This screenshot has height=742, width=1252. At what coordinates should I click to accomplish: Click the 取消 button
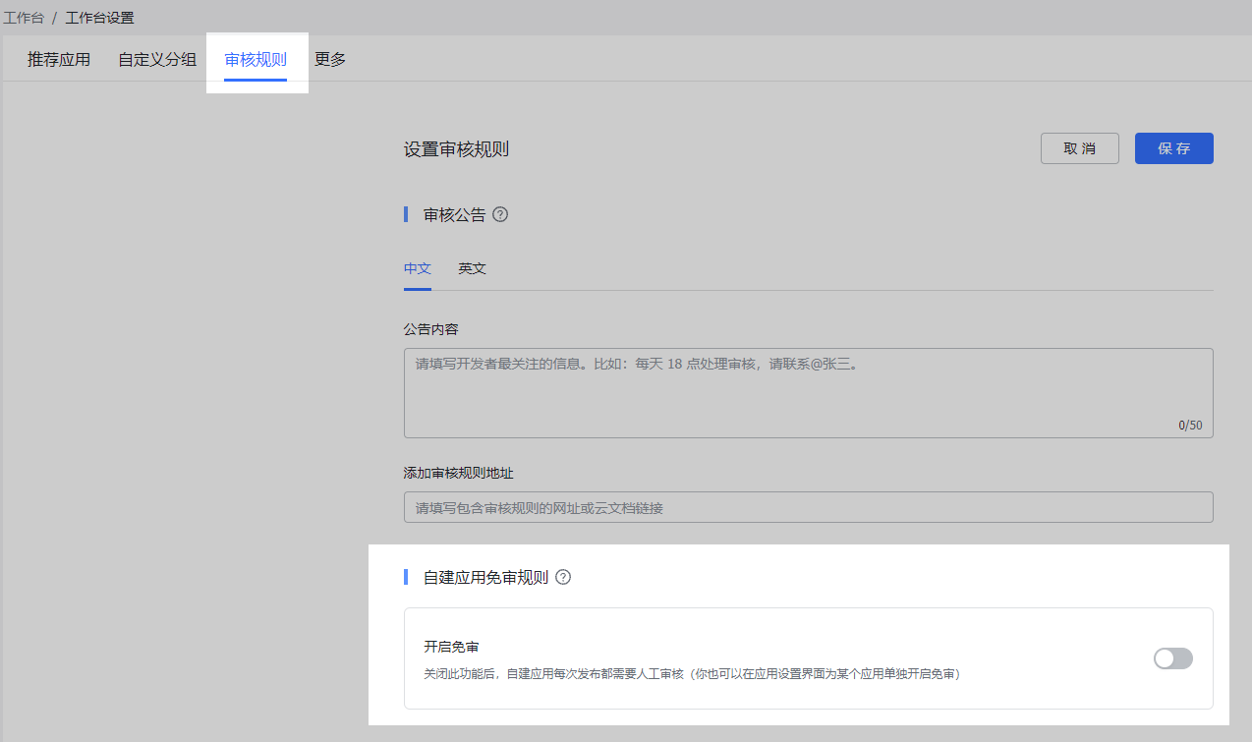(x=1080, y=148)
